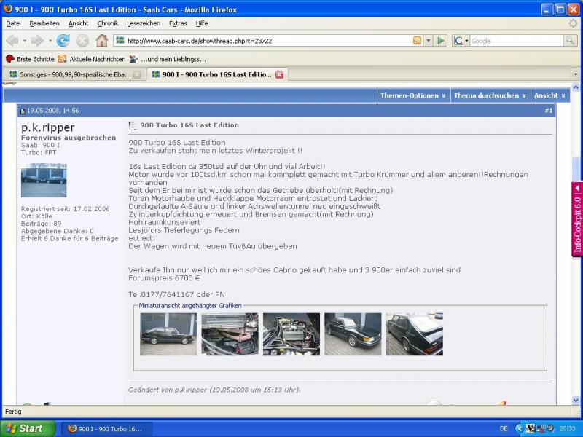Click the post title document icon

click(133, 125)
